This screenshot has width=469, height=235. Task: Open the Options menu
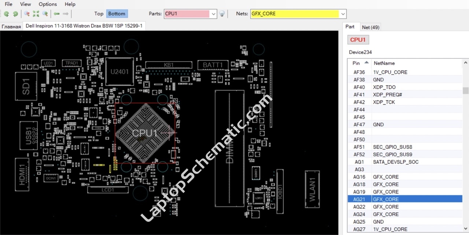pyautogui.click(x=48, y=4)
